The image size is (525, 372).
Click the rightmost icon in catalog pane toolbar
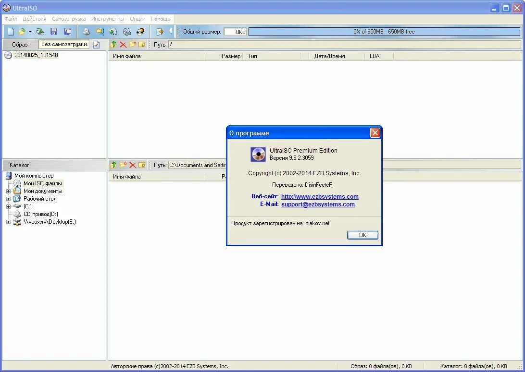click(x=142, y=165)
